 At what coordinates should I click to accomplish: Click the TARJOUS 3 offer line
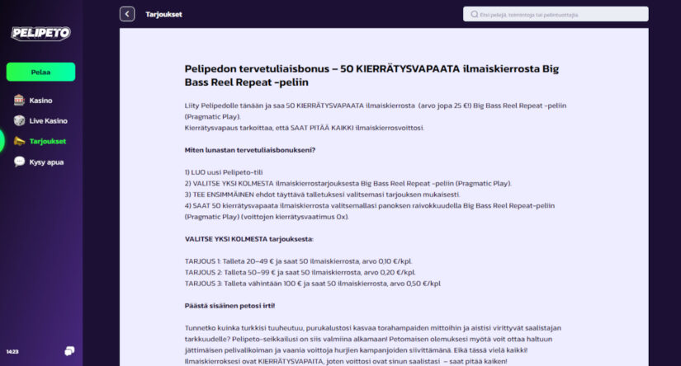point(313,283)
